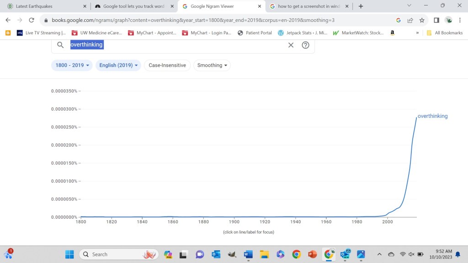
Task: Switch to the screenshot how-to search tab
Action: [x=308, y=6]
